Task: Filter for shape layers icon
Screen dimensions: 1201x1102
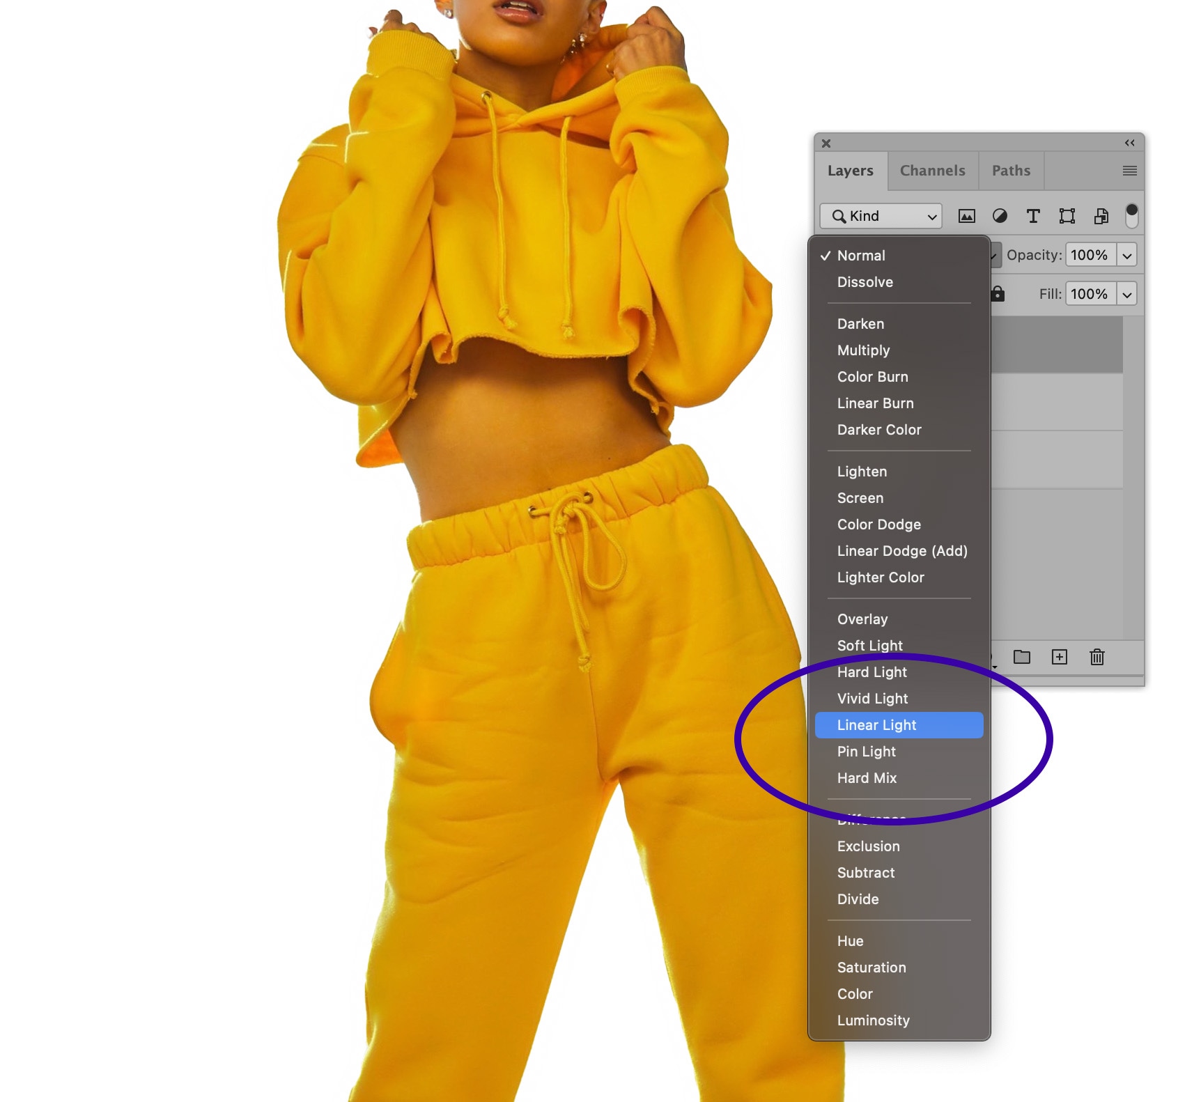Action: (1067, 216)
